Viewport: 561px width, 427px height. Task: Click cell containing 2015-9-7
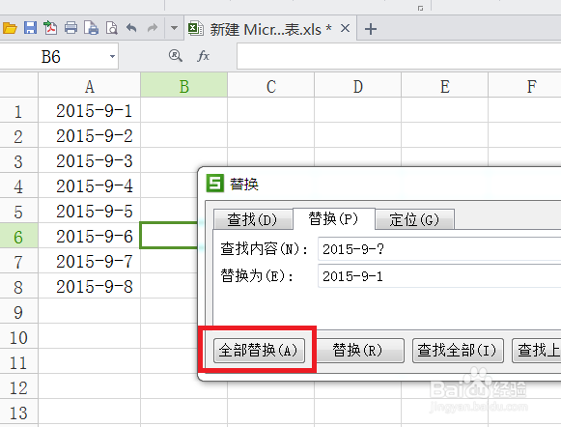[x=90, y=261]
